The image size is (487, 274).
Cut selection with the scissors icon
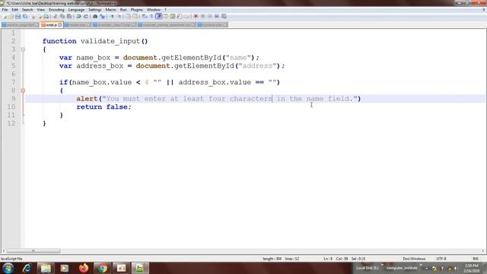coord(55,16)
